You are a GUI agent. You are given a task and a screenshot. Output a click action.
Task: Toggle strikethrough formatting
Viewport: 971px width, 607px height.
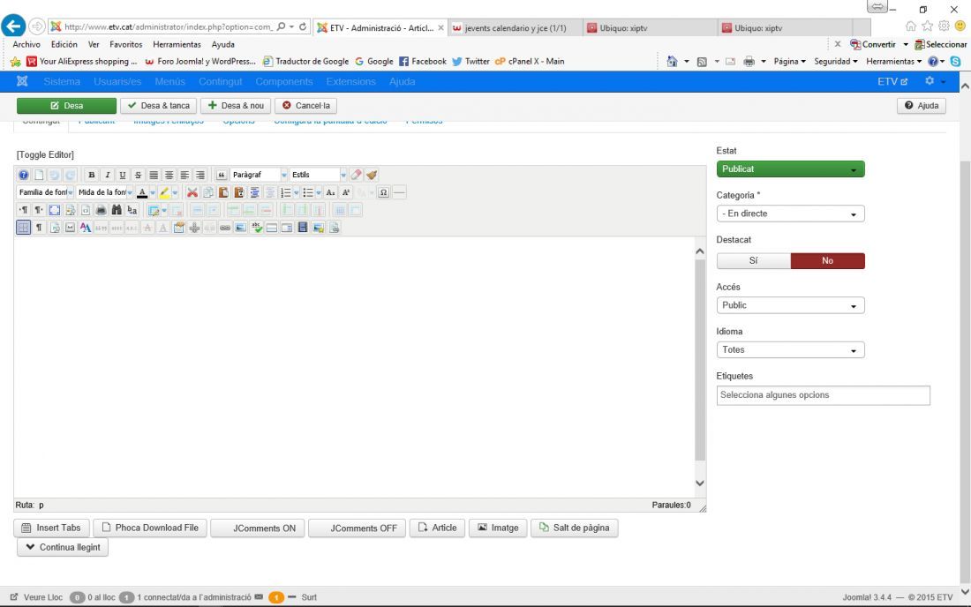[138, 175]
